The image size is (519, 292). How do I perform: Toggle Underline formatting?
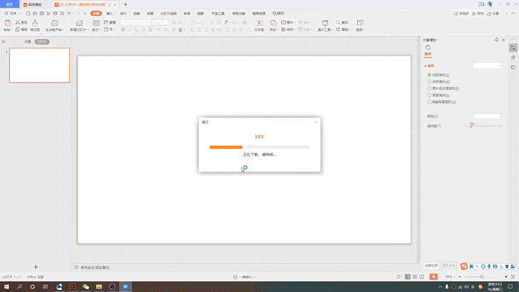[x=136, y=30]
